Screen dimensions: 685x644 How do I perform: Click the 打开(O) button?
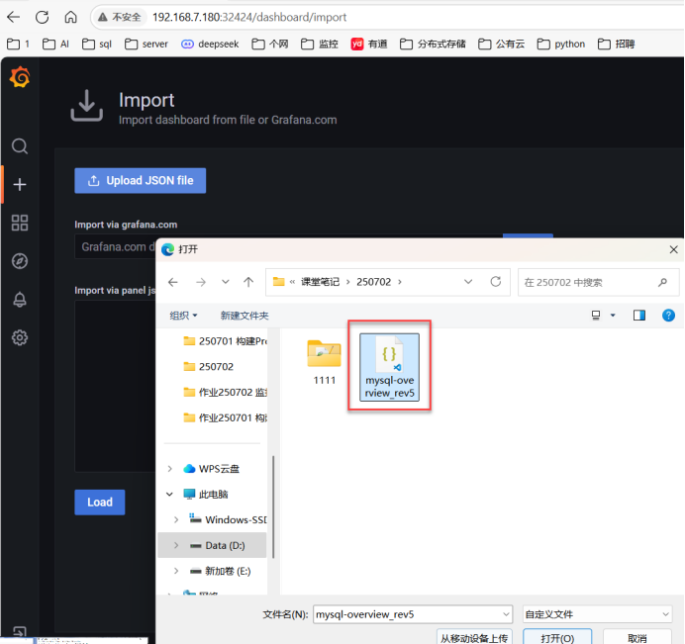click(x=557, y=638)
